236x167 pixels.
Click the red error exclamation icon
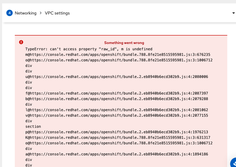tap(21, 42)
